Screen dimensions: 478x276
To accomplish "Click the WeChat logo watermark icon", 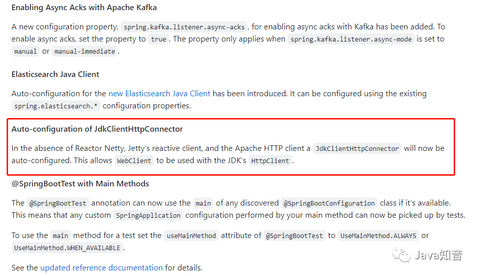I will 401,255.
